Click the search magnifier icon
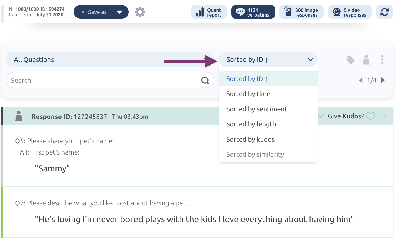The image size is (396, 239). click(205, 80)
